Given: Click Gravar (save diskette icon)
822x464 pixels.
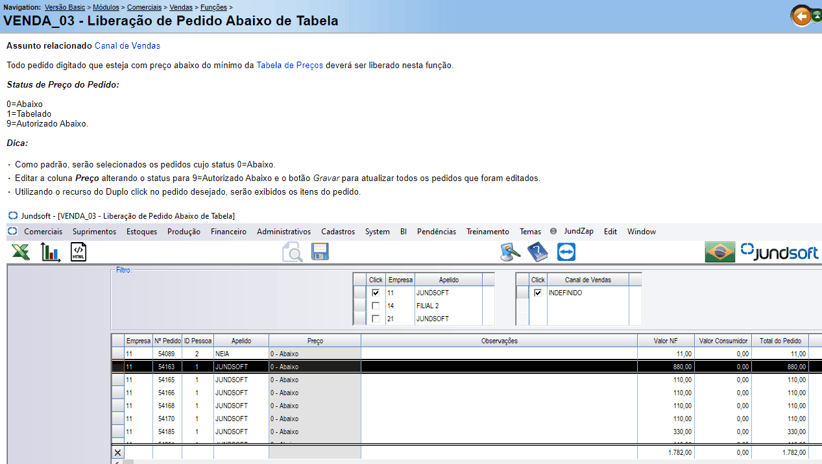Looking at the screenshot, I should coord(319,252).
